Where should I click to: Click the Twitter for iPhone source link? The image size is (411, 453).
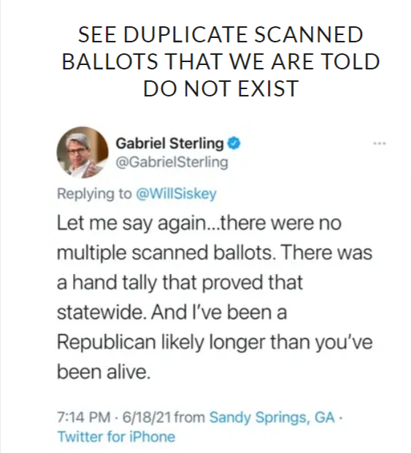pos(116,436)
